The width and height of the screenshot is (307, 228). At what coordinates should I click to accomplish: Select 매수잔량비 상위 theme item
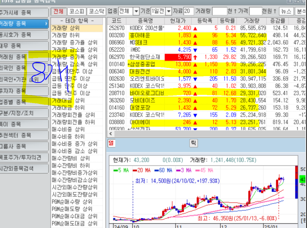[x=77, y=158]
